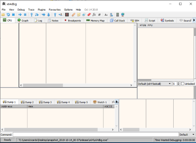Viewport: 196px width, 143px height.
Task: Open the Symbols tab
Action: (x=167, y=21)
